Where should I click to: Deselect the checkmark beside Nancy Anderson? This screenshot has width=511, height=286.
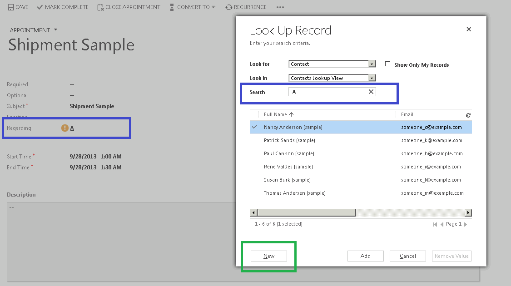point(254,127)
